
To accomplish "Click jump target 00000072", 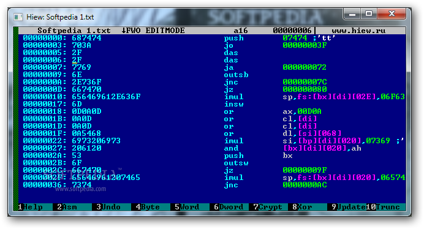I will pos(305,67).
